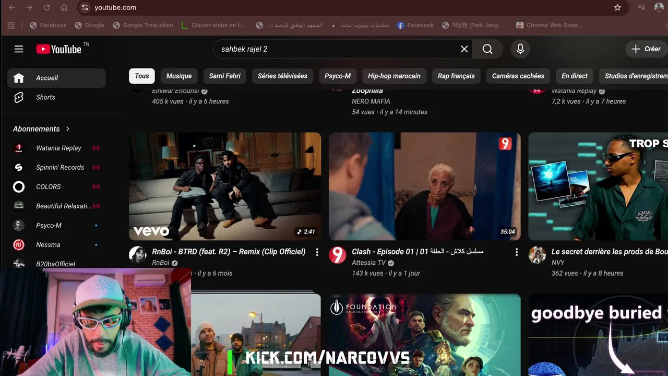The image size is (668, 376).
Task: Open the Google bookmark
Action: pos(89,25)
